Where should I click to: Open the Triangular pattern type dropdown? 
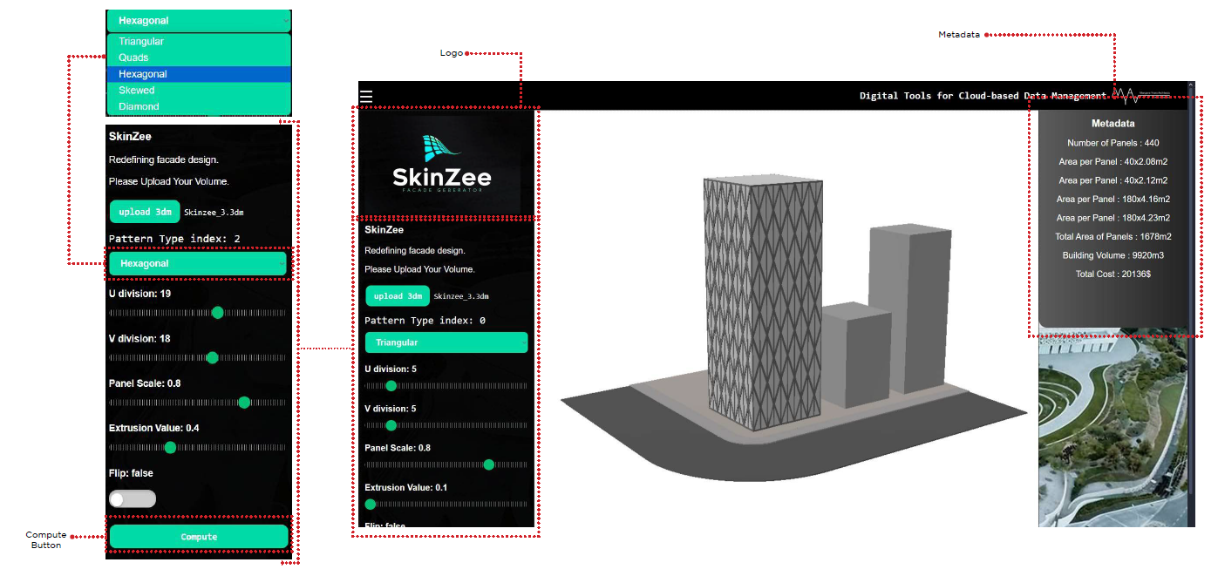pyautogui.click(x=446, y=342)
